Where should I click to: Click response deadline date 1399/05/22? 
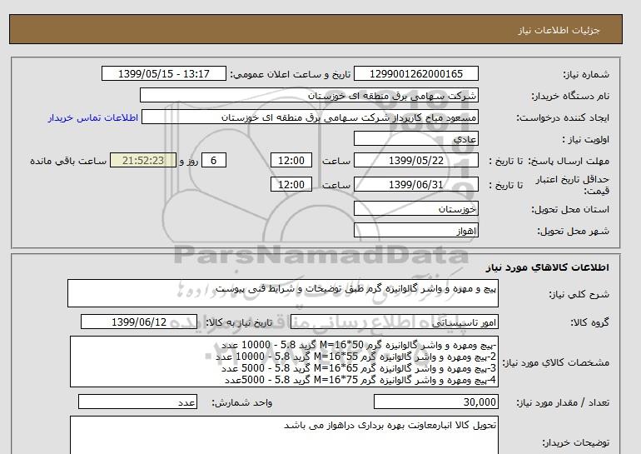click(416, 161)
